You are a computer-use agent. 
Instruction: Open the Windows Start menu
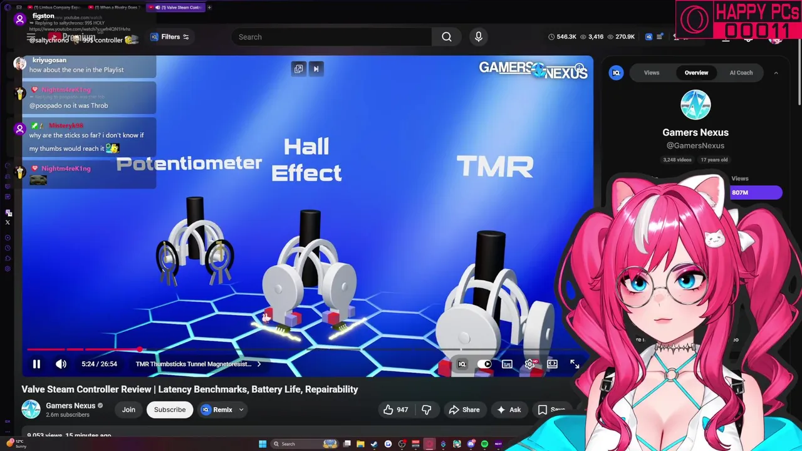263,444
